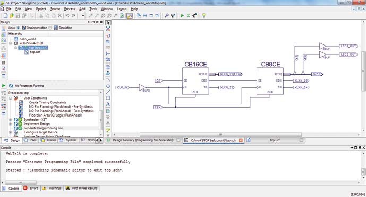Click the CB16CE counter symbol in the schematic

pyautogui.click(x=195, y=81)
